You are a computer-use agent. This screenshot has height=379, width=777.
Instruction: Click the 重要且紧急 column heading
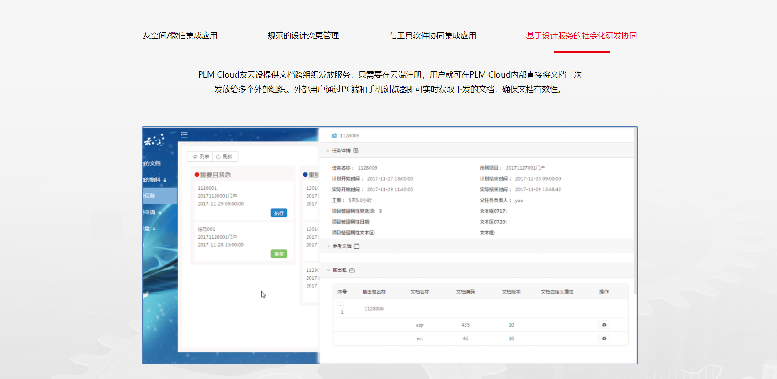(x=215, y=175)
